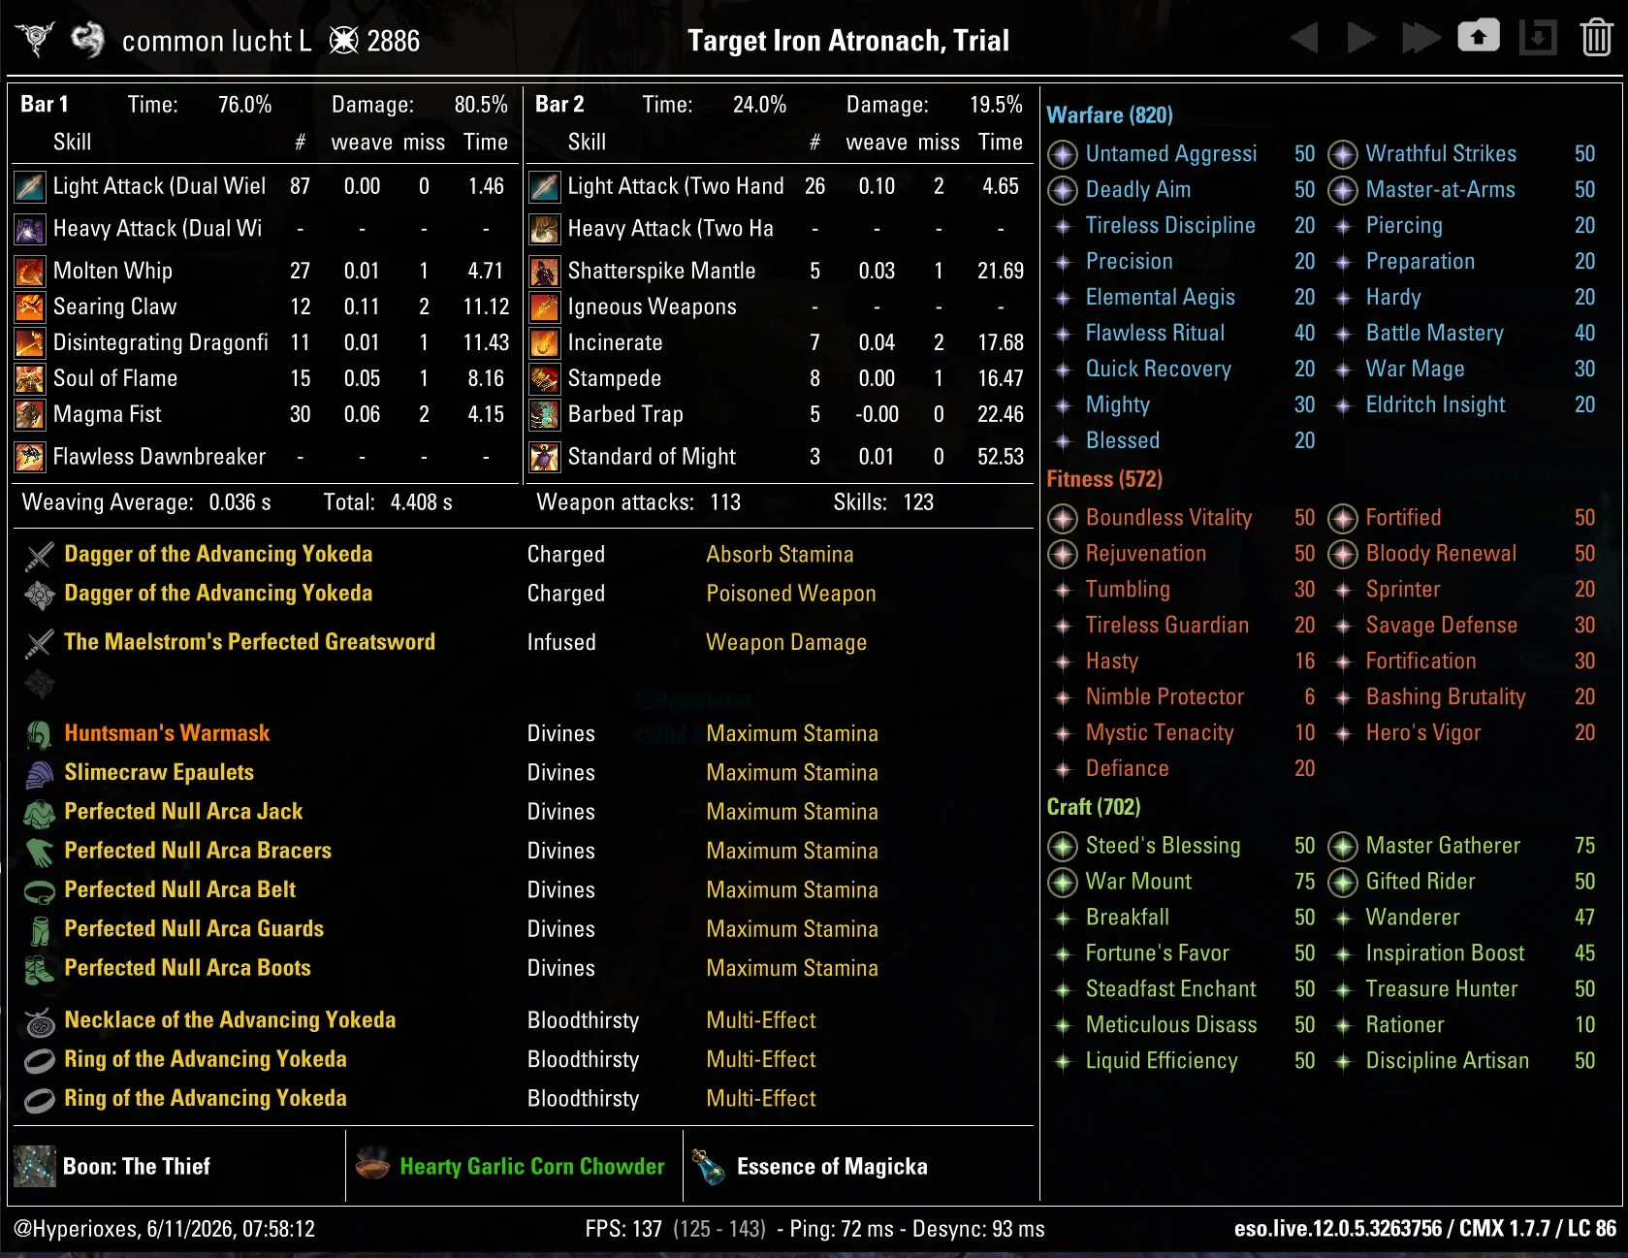The height and width of the screenshot is (1258, 1628).
Task: Select the Maelstrom's Perfected Greatsword item
Action: (x=249, y=642)
